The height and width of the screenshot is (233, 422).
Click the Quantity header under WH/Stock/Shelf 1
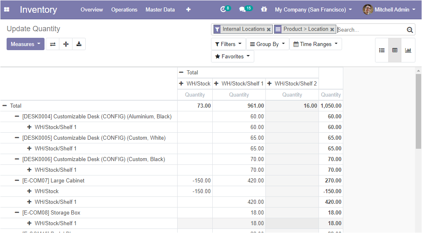(239, 95)
